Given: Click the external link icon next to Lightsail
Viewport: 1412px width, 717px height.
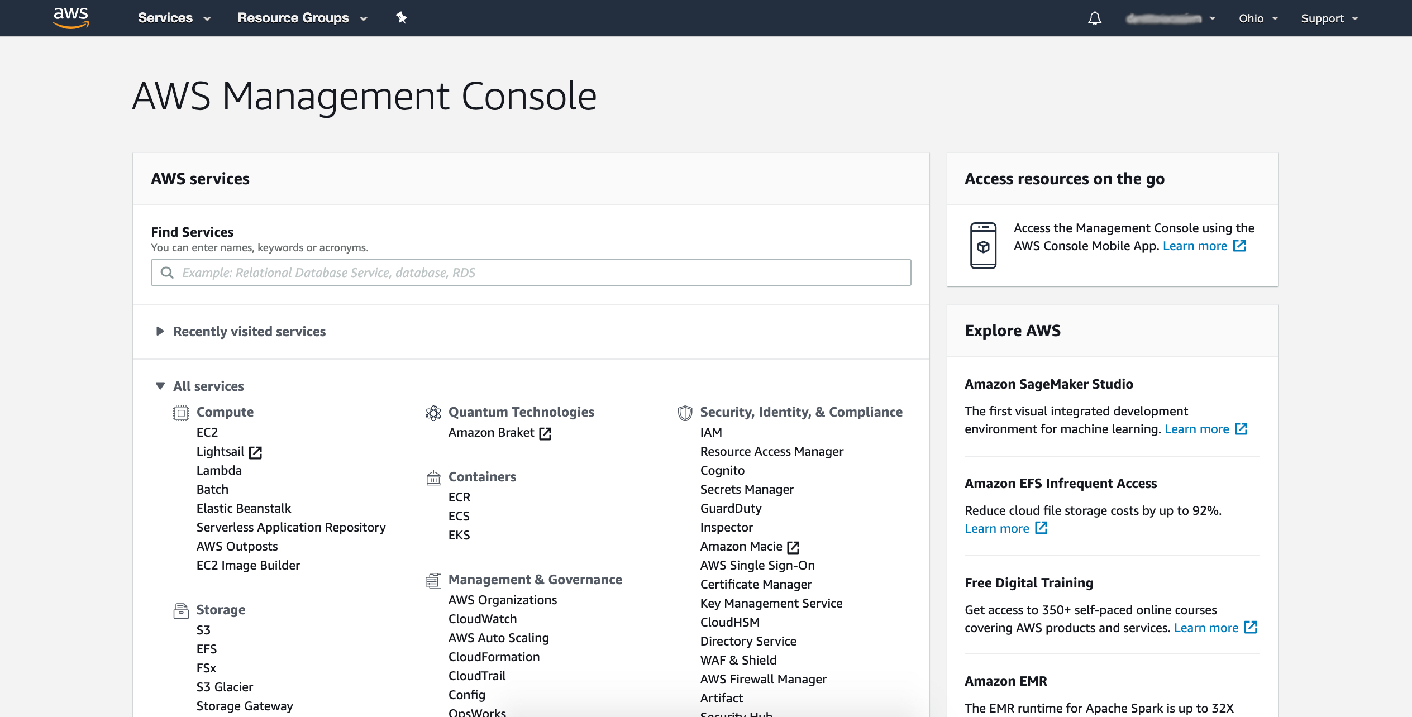Looking at the screenshot, I should [256, 452].
